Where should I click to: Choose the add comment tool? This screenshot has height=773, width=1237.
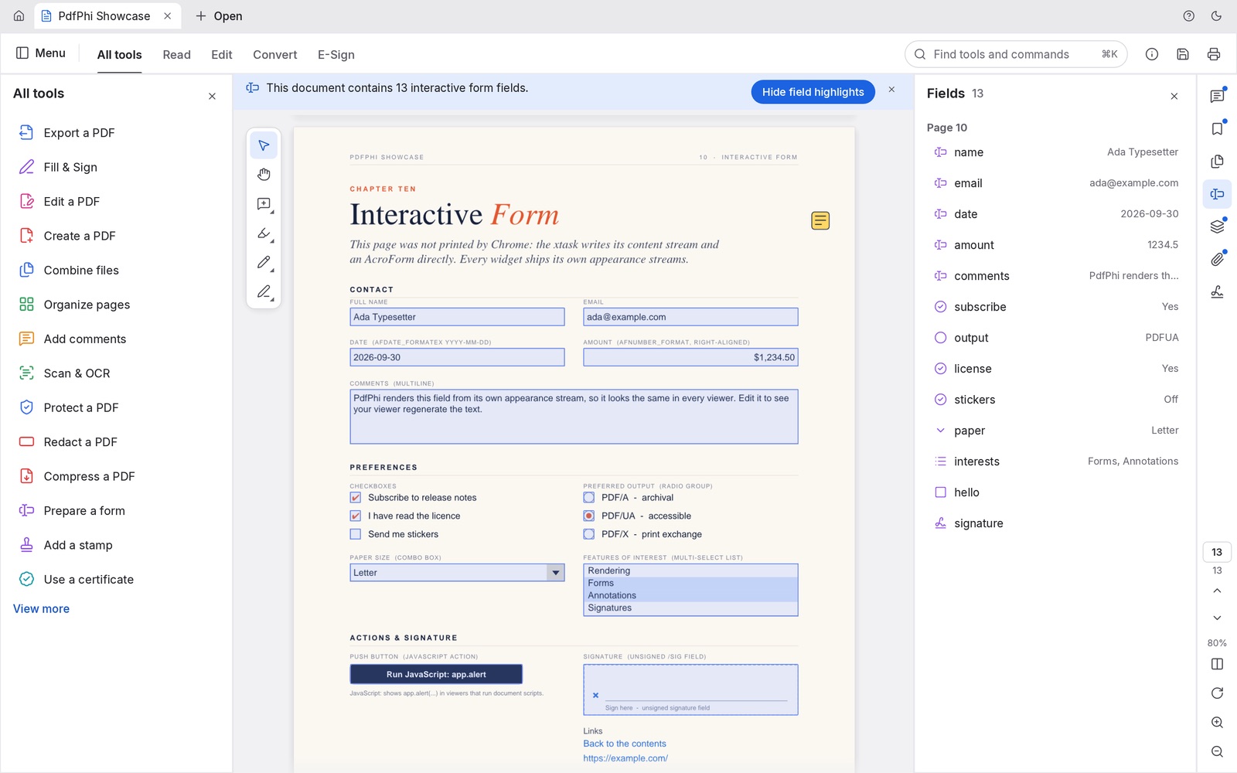(x=264, y=204)
